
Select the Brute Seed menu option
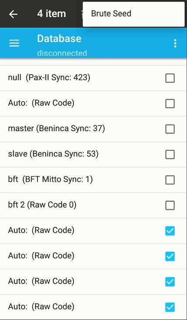[x=134, y=14]
